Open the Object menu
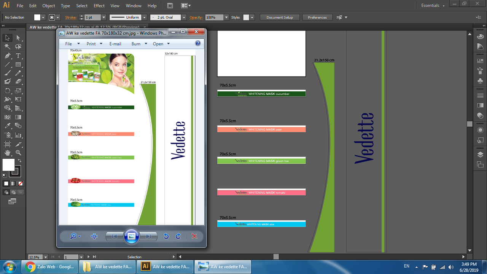This screenshot has width=487, height=274. point(49,6)
